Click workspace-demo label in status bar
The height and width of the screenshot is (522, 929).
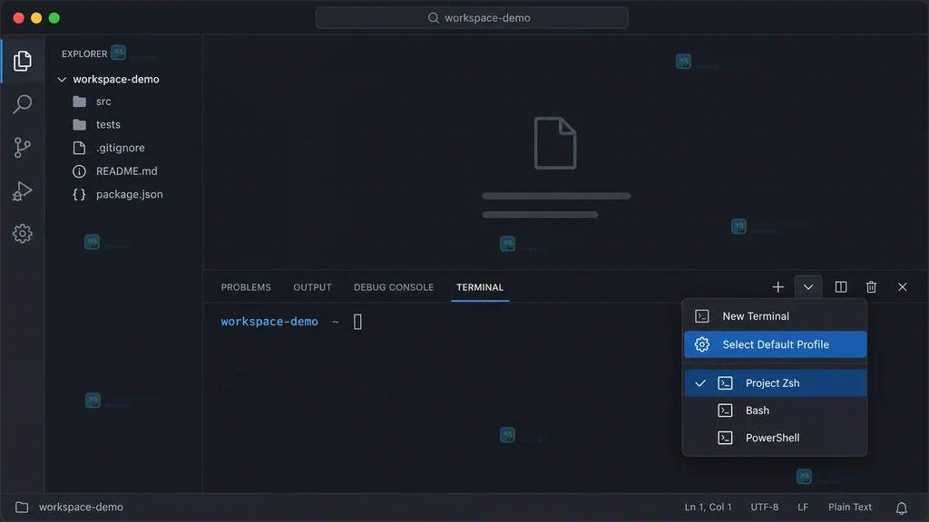click(81, 507)
